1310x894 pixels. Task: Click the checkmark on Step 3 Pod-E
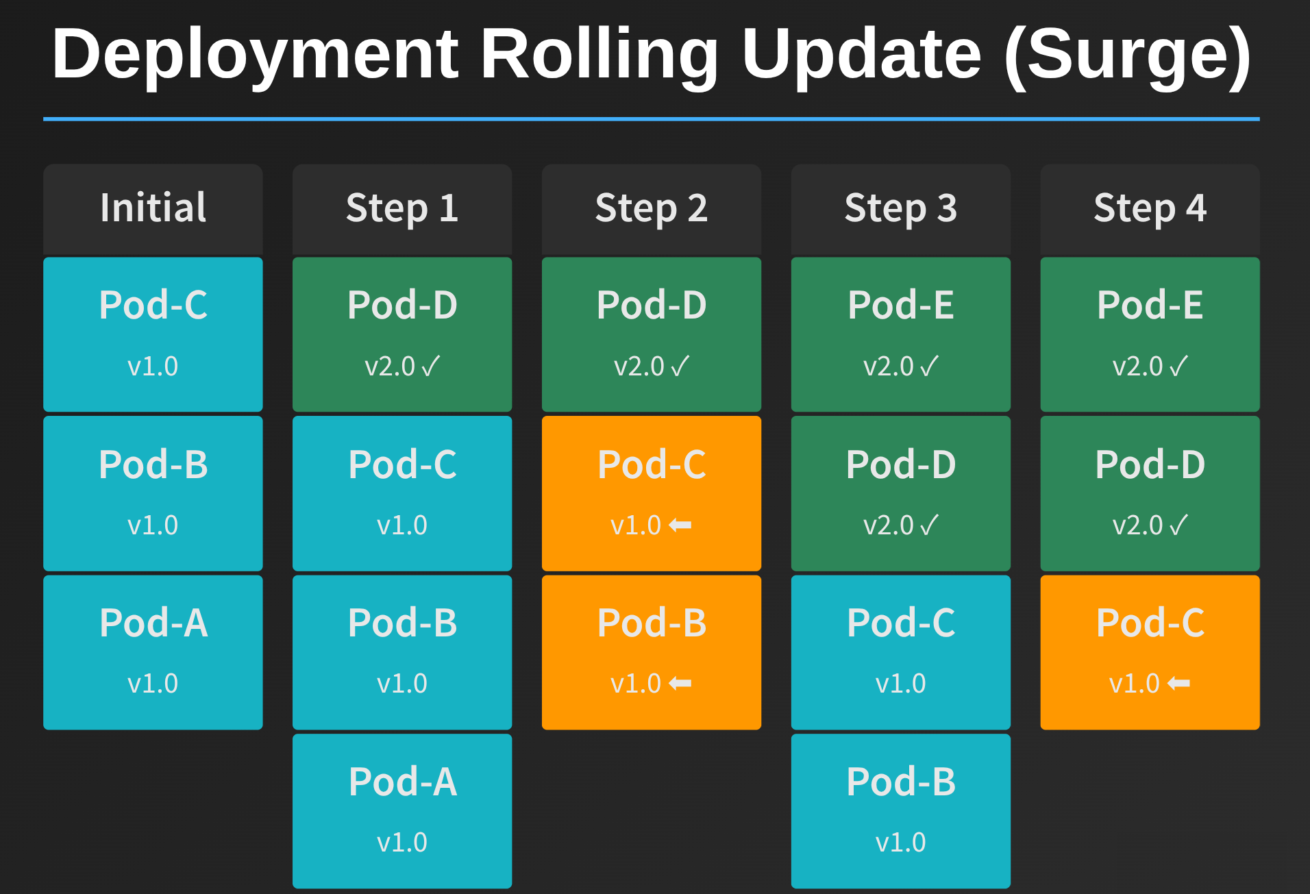pos(930,367)
